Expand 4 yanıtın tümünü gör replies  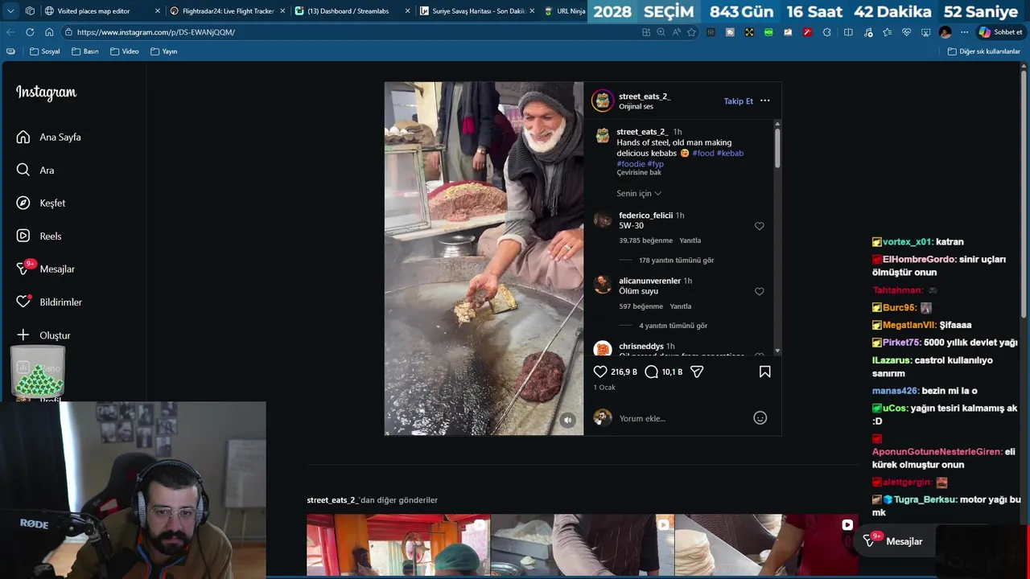673,326
